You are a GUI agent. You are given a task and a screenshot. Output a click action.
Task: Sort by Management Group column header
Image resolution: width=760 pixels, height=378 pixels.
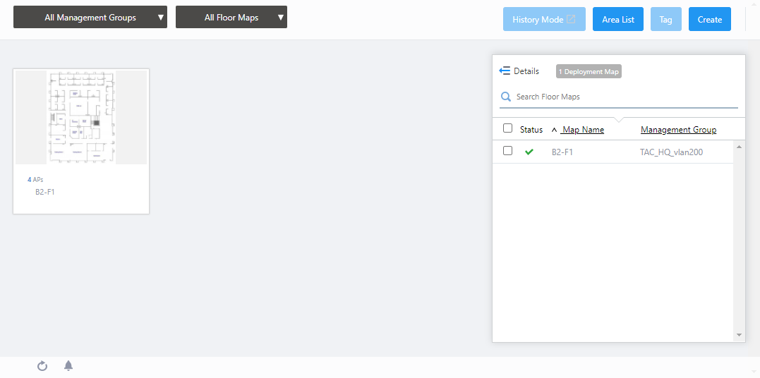678,130
